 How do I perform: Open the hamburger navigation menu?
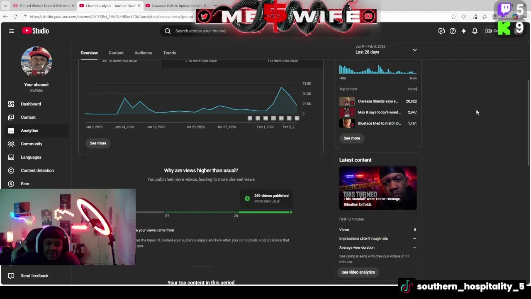(x=12, y=31)
